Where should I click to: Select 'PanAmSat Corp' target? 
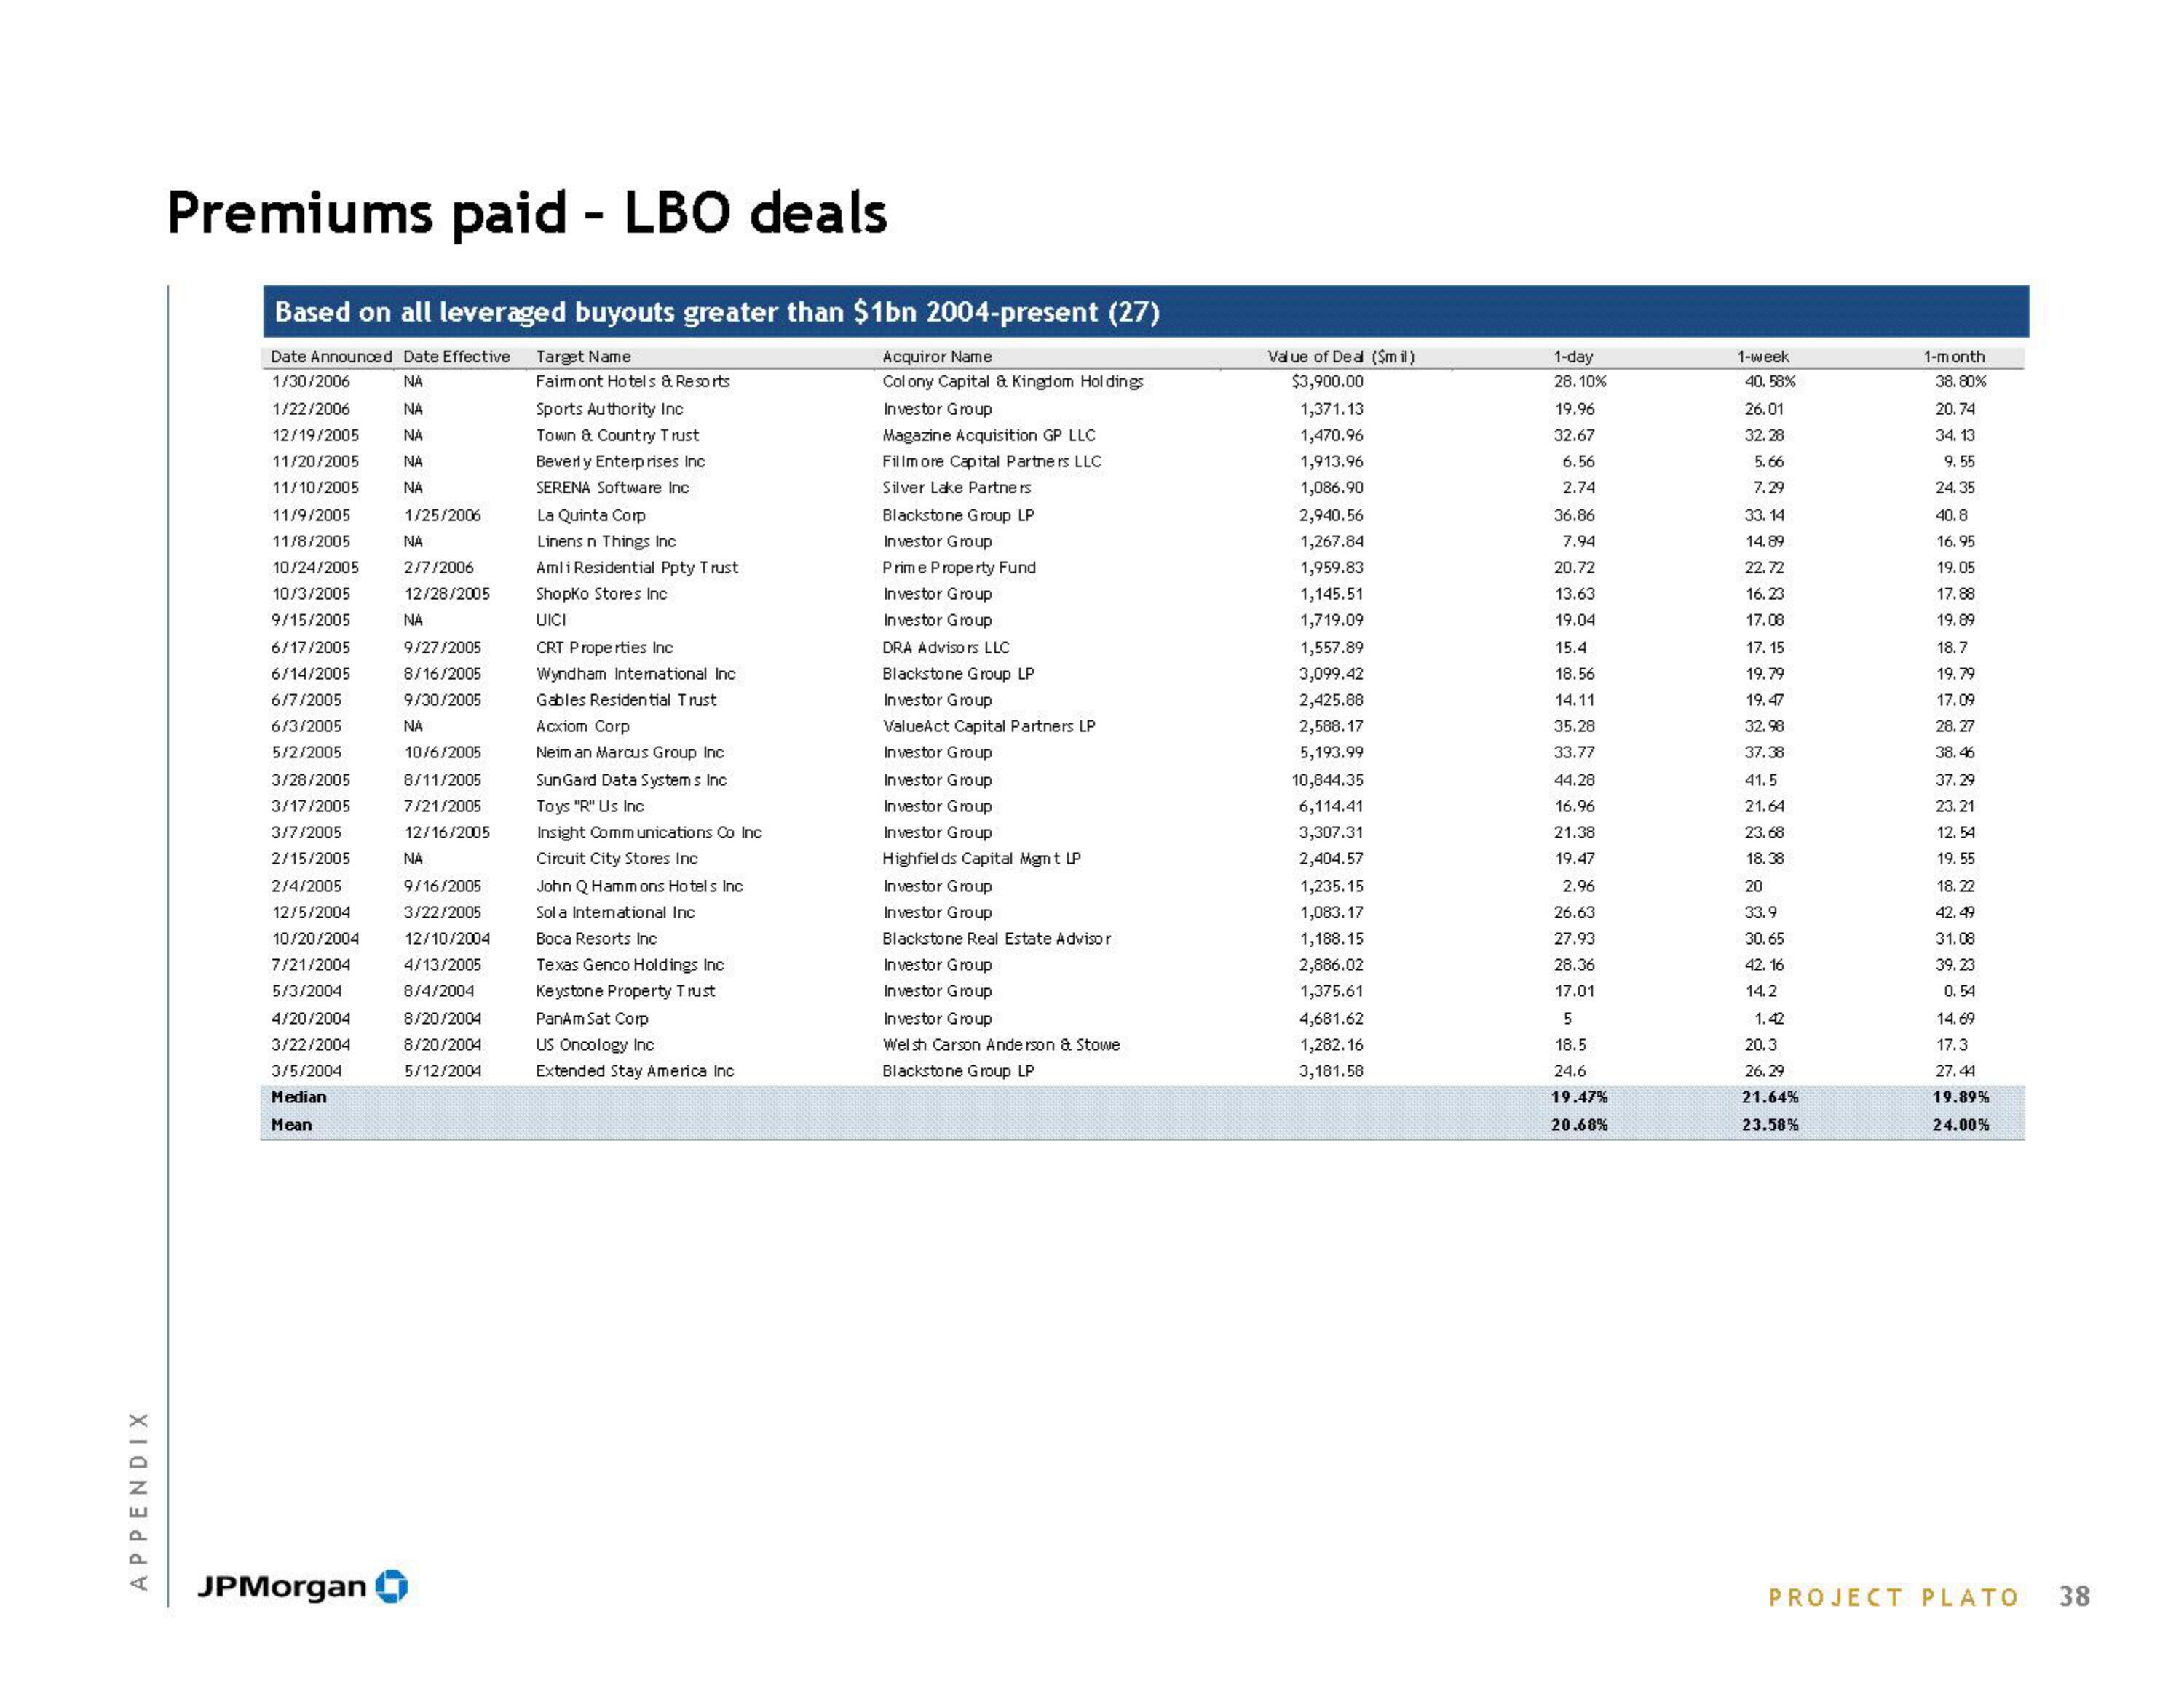pyautogui.click(x=592, y=1019)
